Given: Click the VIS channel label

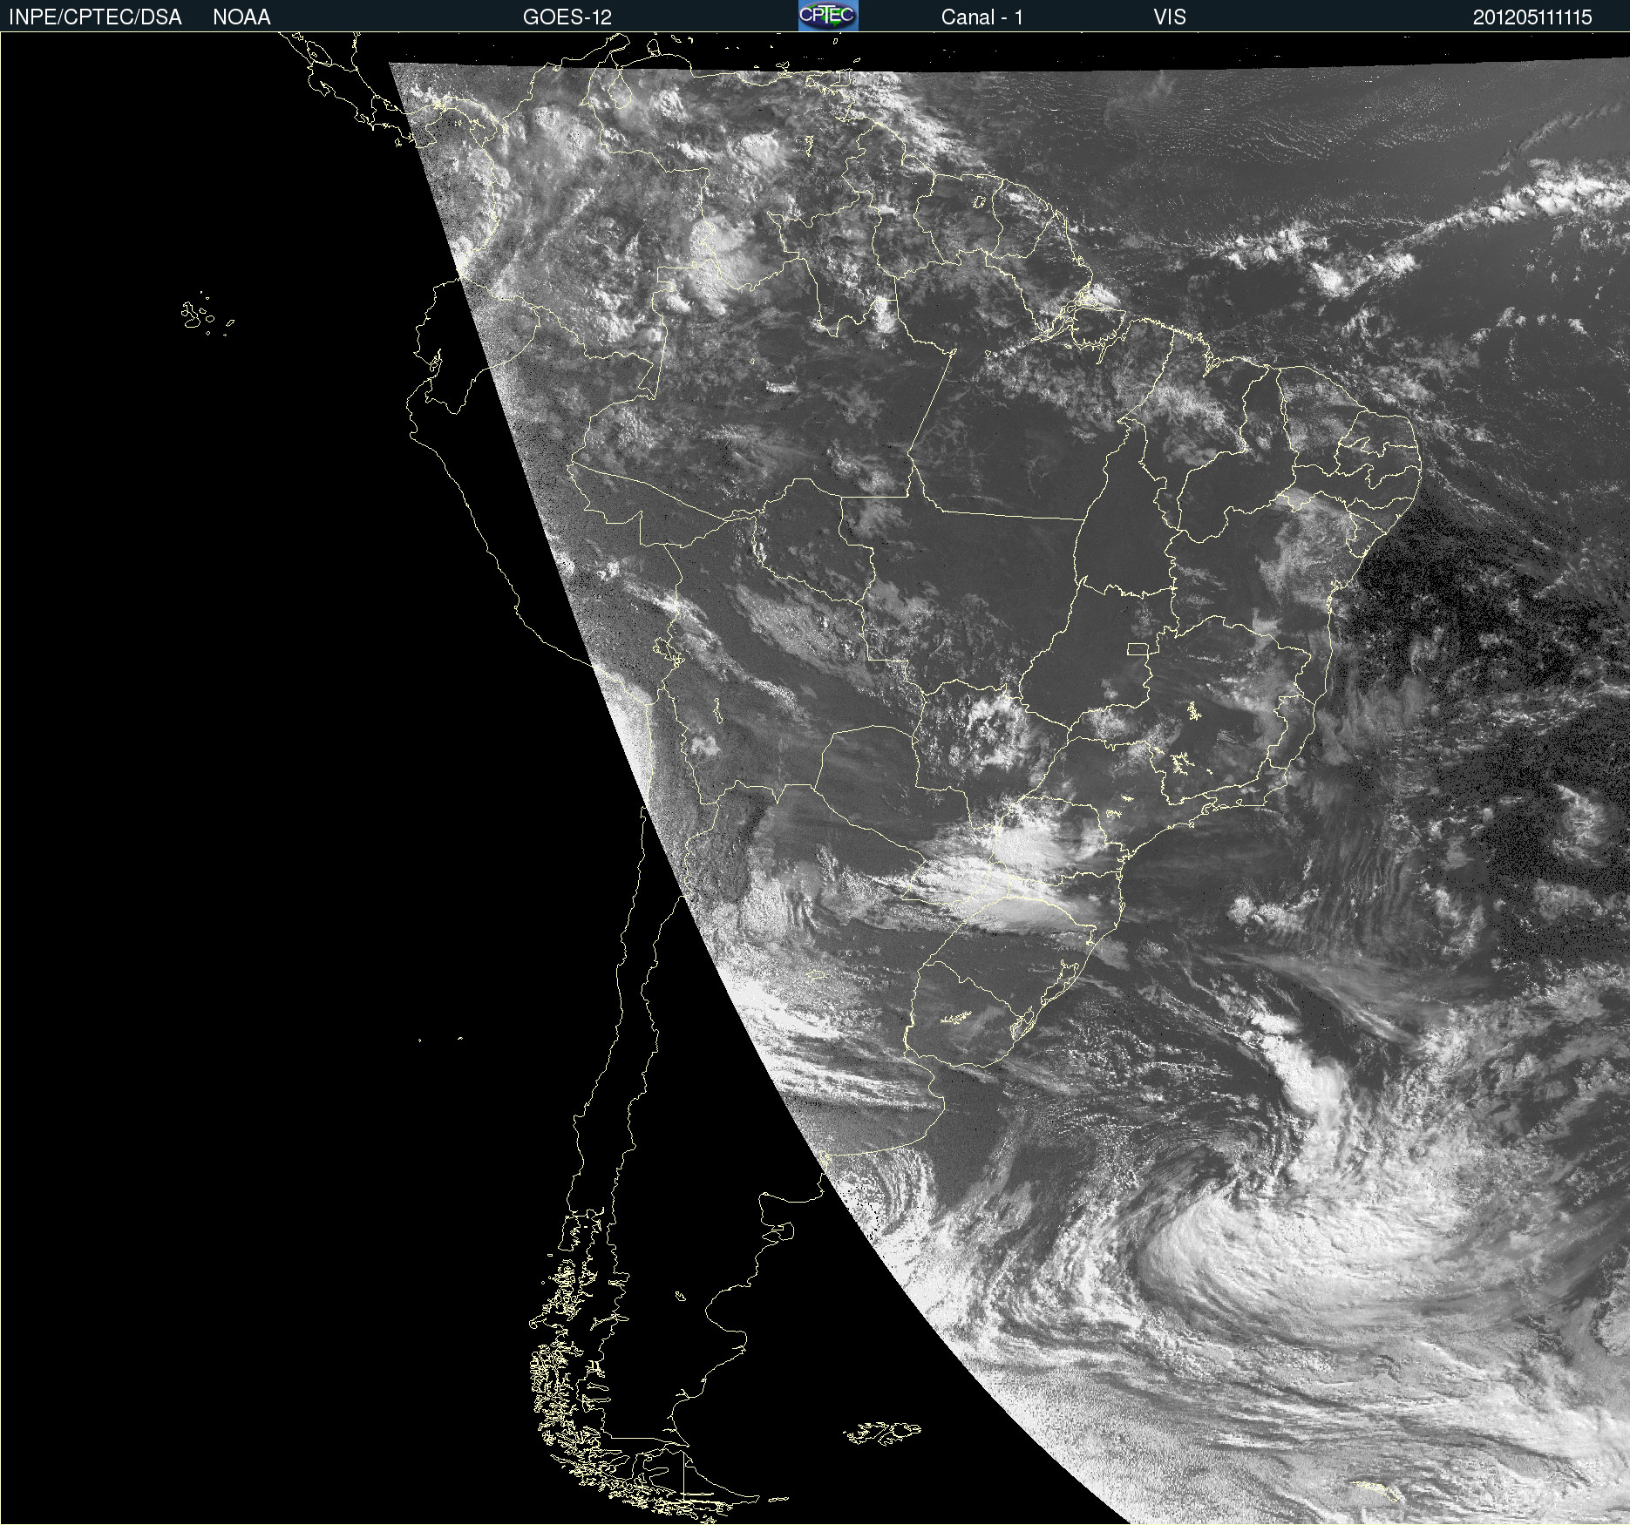Looking at the screenshot, I should (x=1170, y=17).
